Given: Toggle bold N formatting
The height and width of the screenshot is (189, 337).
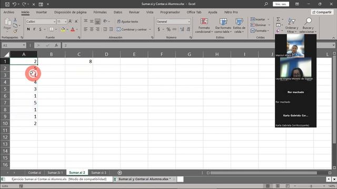Looking at the screenshot, I should tap(28, 29).
